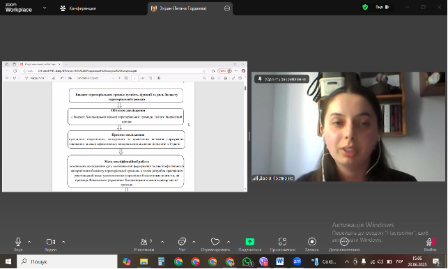448x269 pixels.
Task: Click the Windows search box
Action: click(67, 261)
